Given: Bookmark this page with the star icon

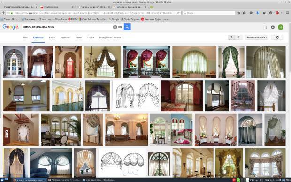Looking at the screenshot, I should click(239, 13).
